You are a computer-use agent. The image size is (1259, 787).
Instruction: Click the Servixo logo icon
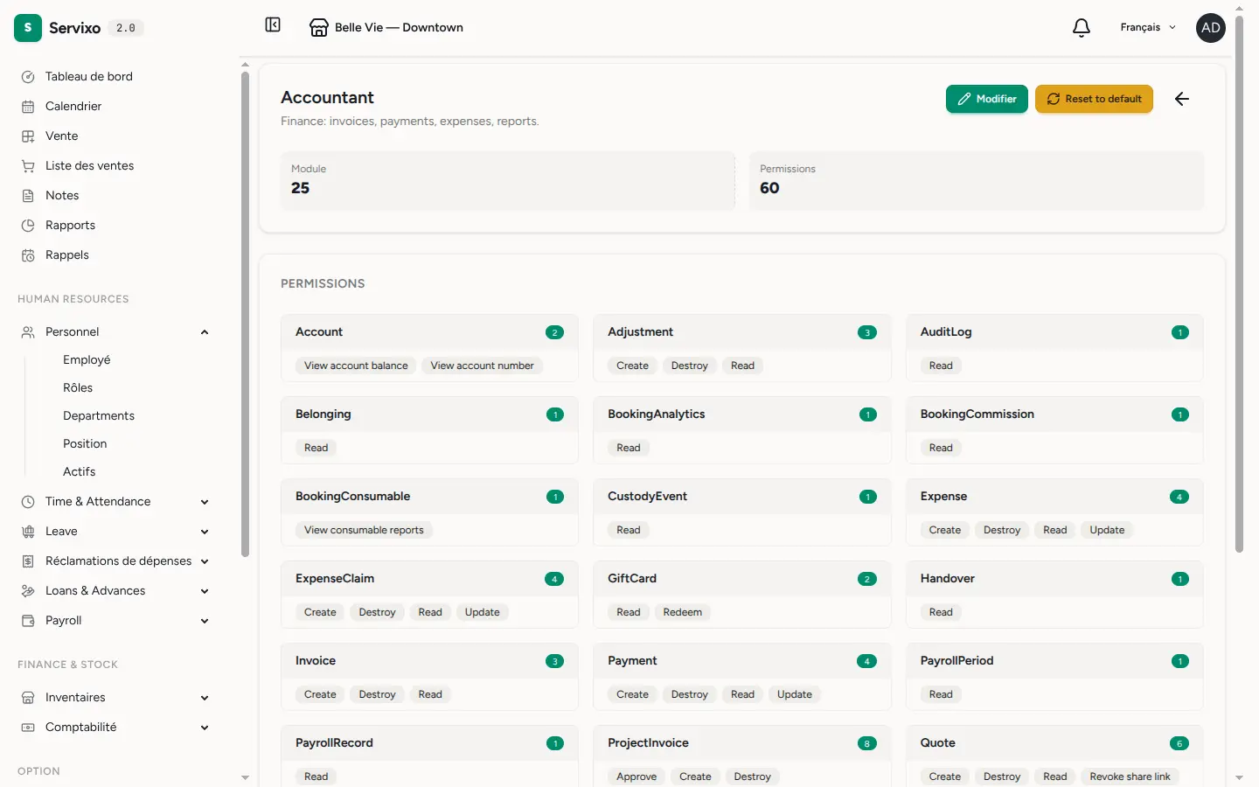tap(28, 28)
